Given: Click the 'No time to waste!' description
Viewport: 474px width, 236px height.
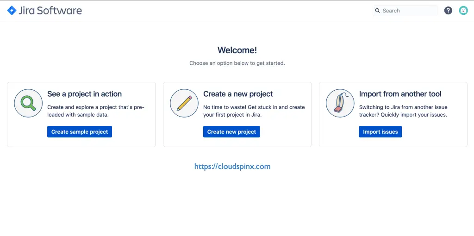Looking at the screenshot, I should tap(254, 111).
